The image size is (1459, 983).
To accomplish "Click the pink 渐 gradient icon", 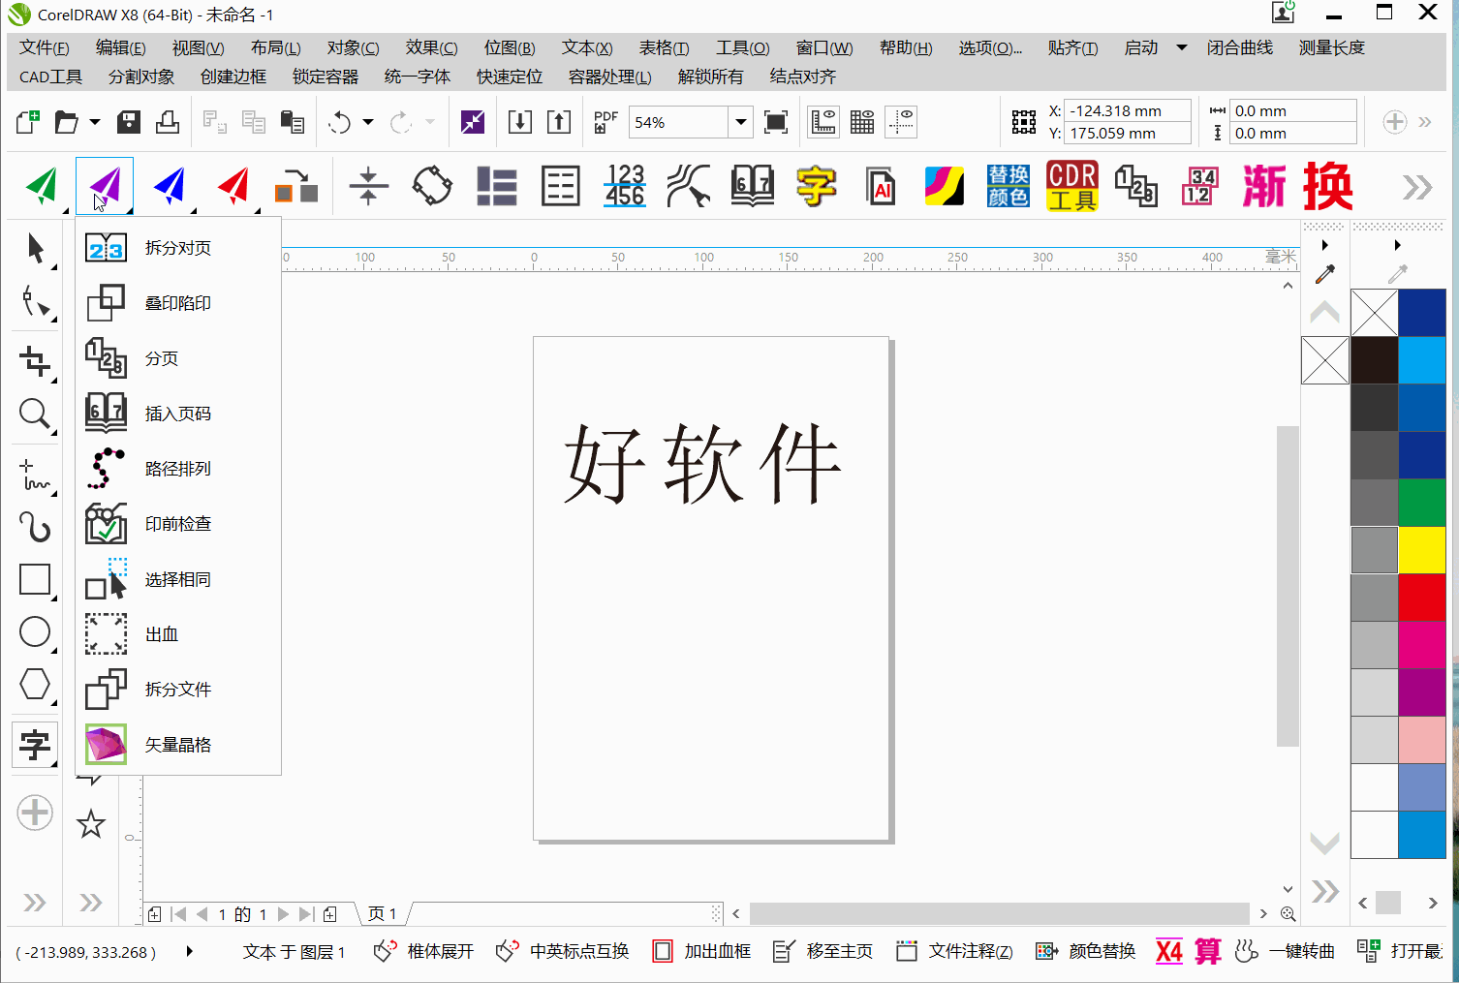I will click(x=1264, y=186).
